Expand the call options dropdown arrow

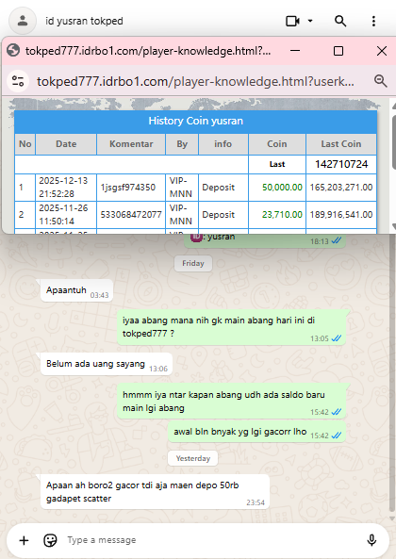click(310, 21)
